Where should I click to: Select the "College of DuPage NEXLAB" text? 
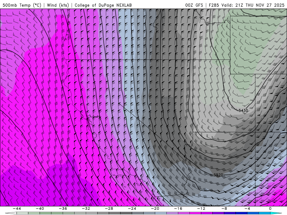(103, 5)
